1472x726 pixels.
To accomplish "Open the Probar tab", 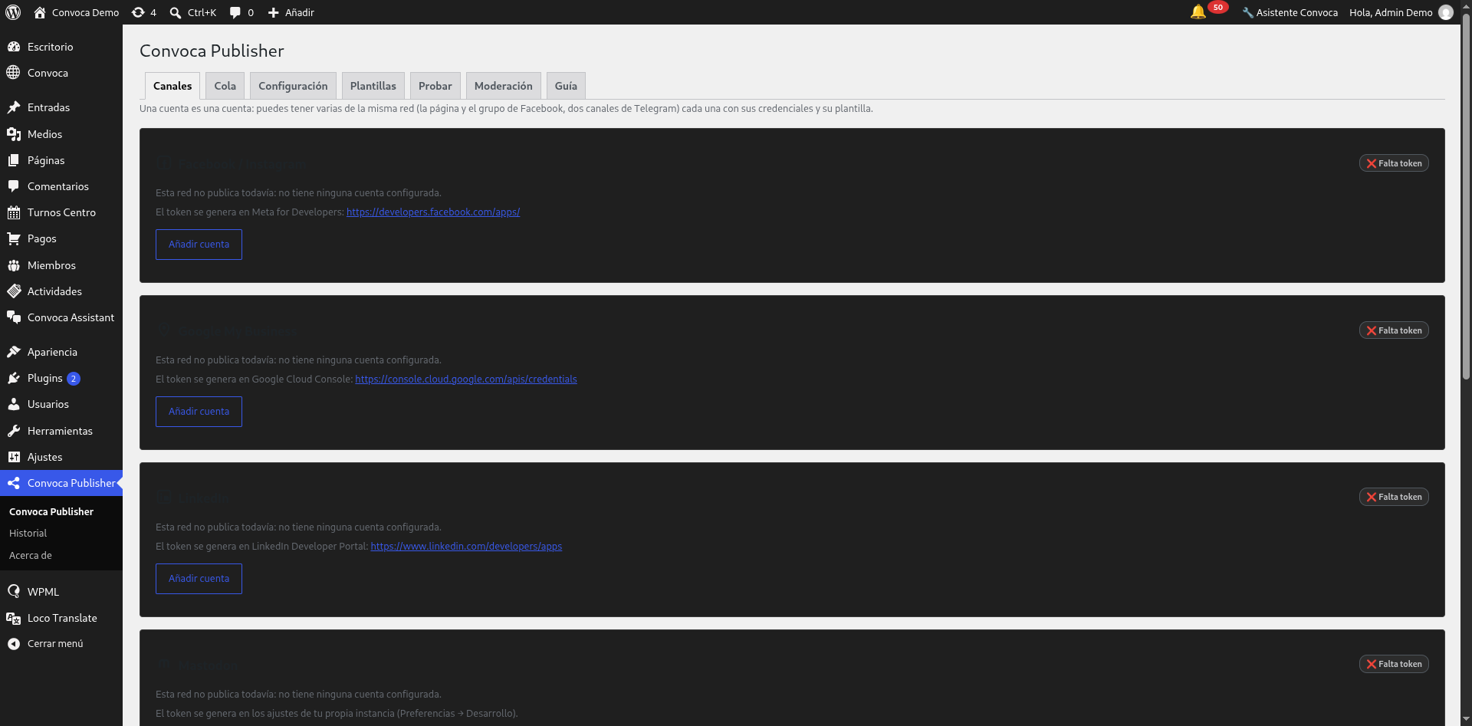I will point(435,86).
